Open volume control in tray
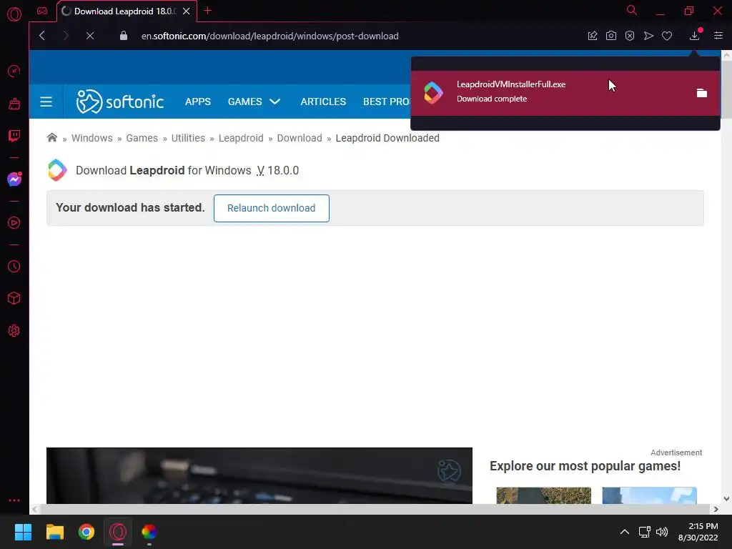Image resolution: width=732 pixels, height=549 pixels. click(662, 532)
